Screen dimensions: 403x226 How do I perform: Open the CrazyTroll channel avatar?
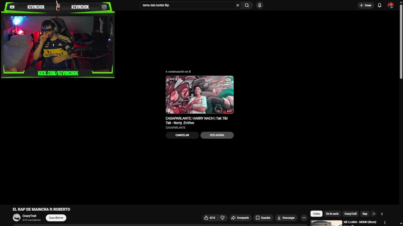click(x=17, y=217)
